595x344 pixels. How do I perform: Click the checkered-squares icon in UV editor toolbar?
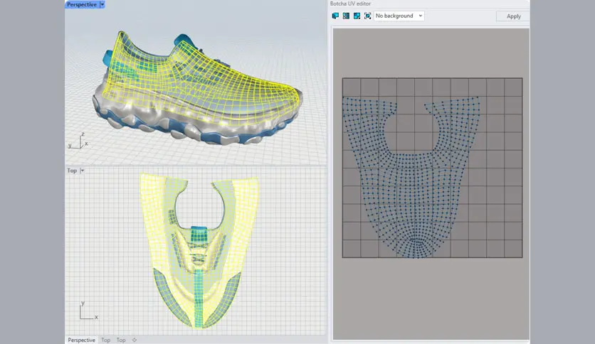357,16
